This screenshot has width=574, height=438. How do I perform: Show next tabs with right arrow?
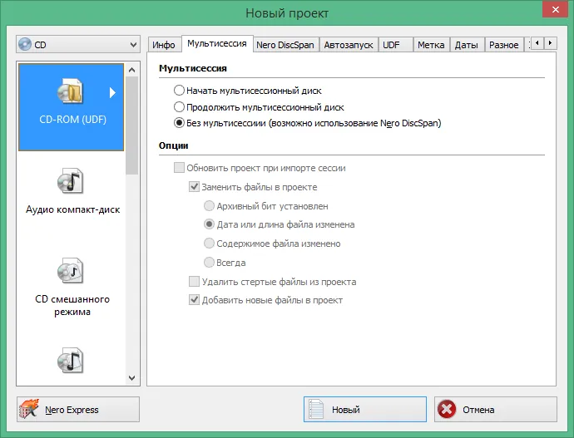[550, 43]
